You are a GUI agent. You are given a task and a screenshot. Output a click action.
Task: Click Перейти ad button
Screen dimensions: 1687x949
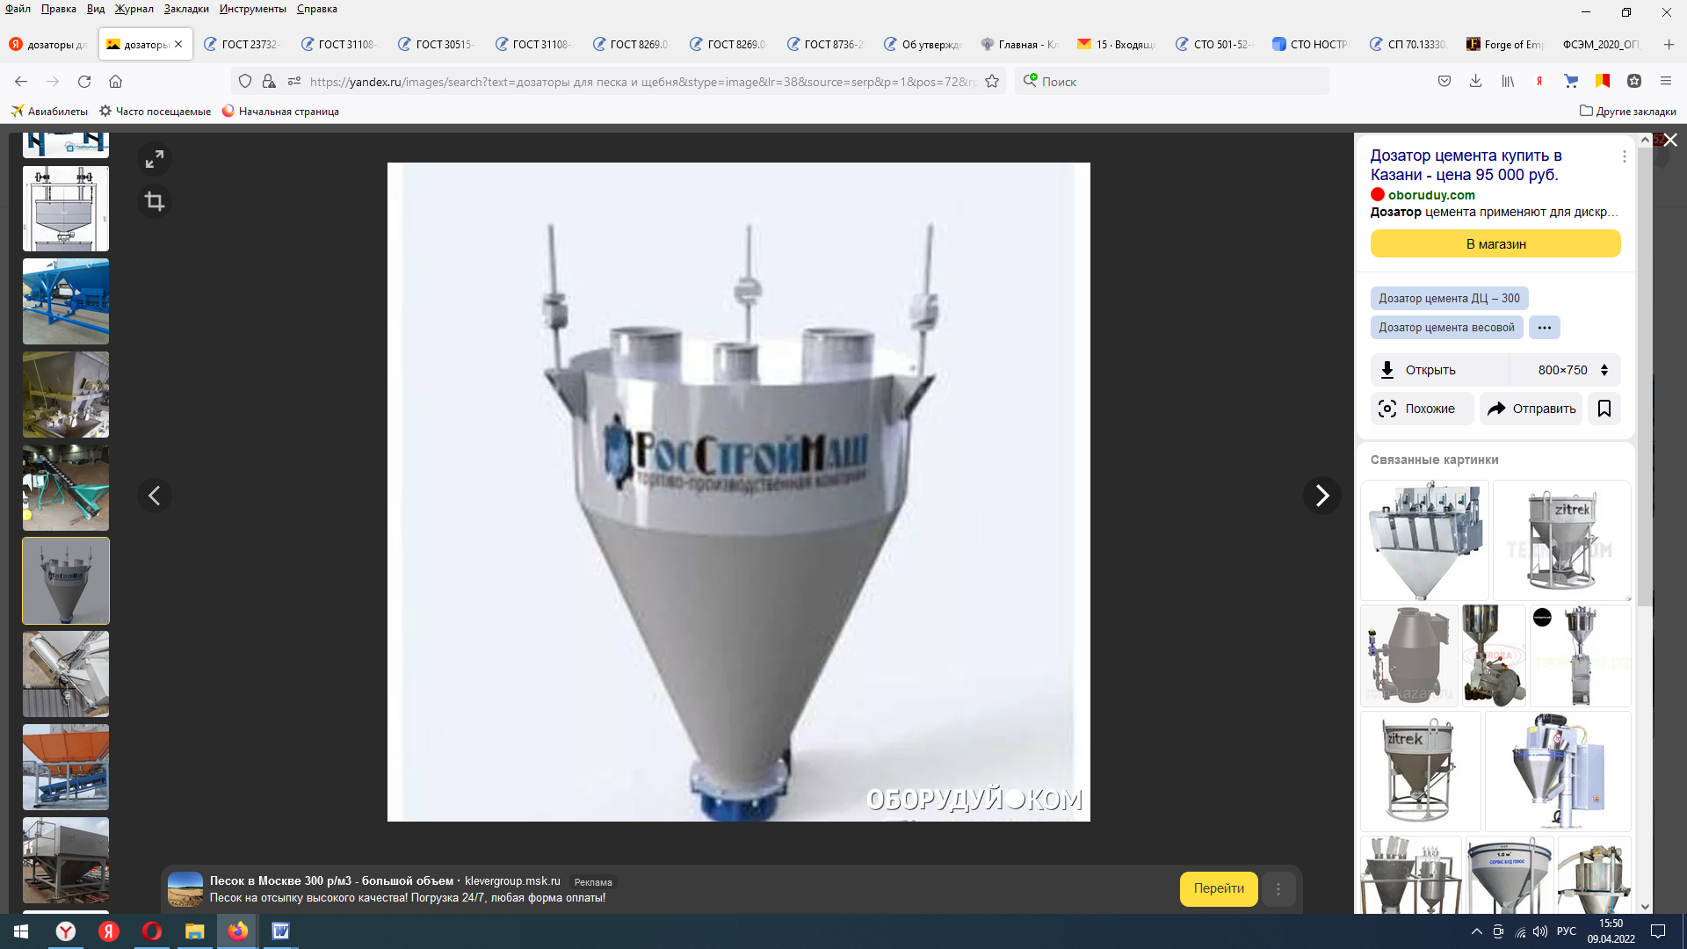(x=1219, y=888)
